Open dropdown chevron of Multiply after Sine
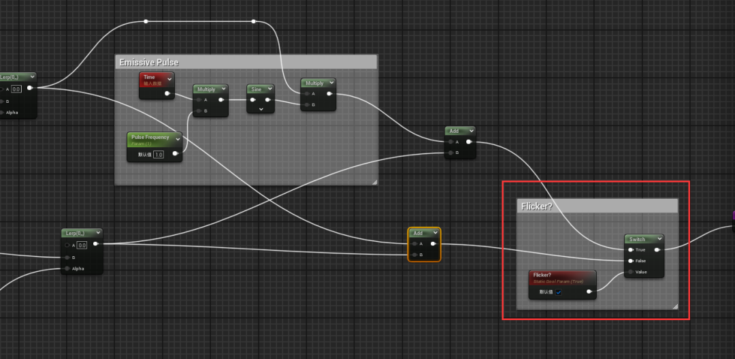This screenshot has width=735, height=359. [331, 82]
